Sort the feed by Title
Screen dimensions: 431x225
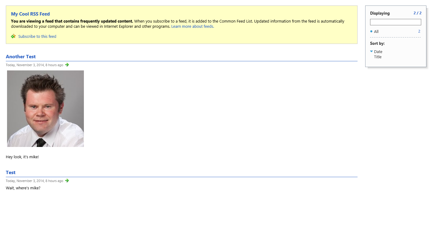(378, 57)
